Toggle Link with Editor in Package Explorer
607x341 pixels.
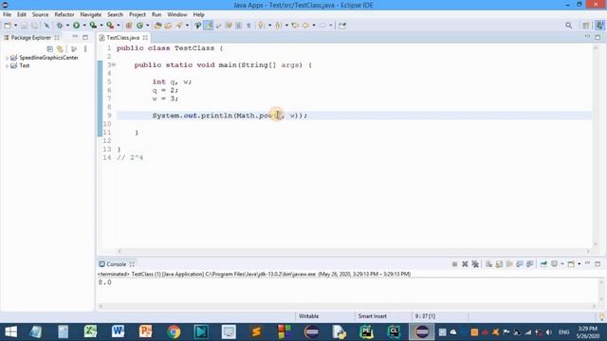[x=60, y=48]
